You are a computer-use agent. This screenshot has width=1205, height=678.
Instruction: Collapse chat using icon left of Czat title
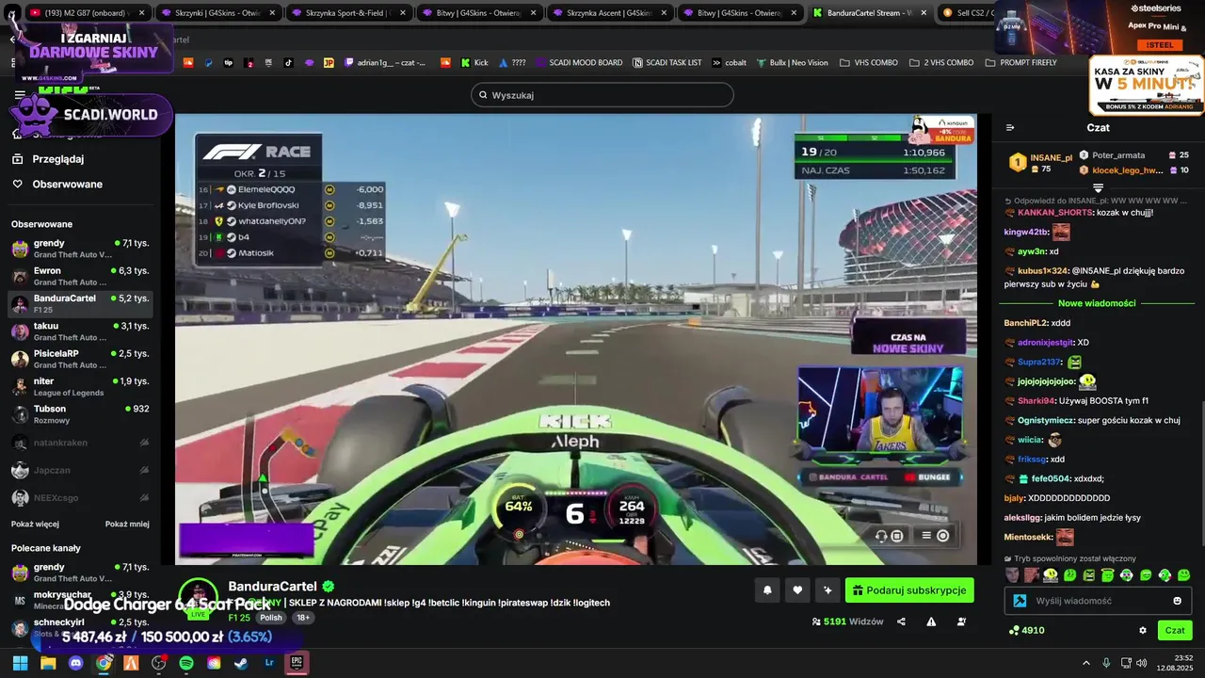click(1010, 127)
